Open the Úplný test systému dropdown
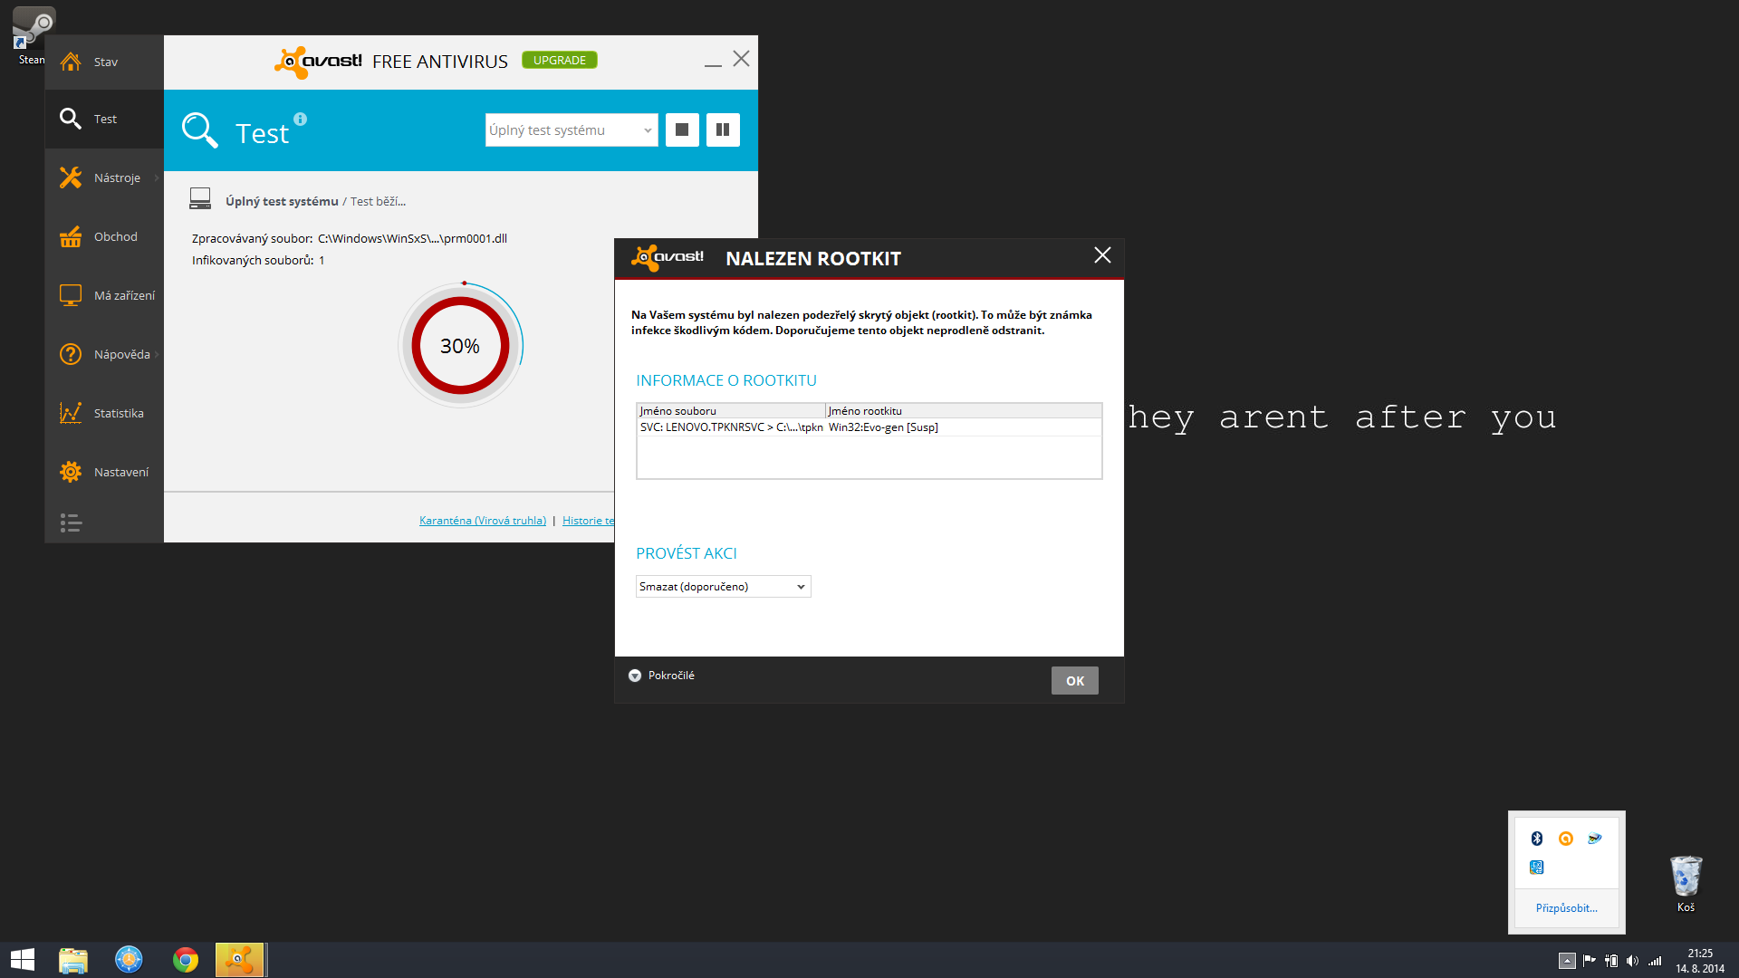 [x=571, y=130]
